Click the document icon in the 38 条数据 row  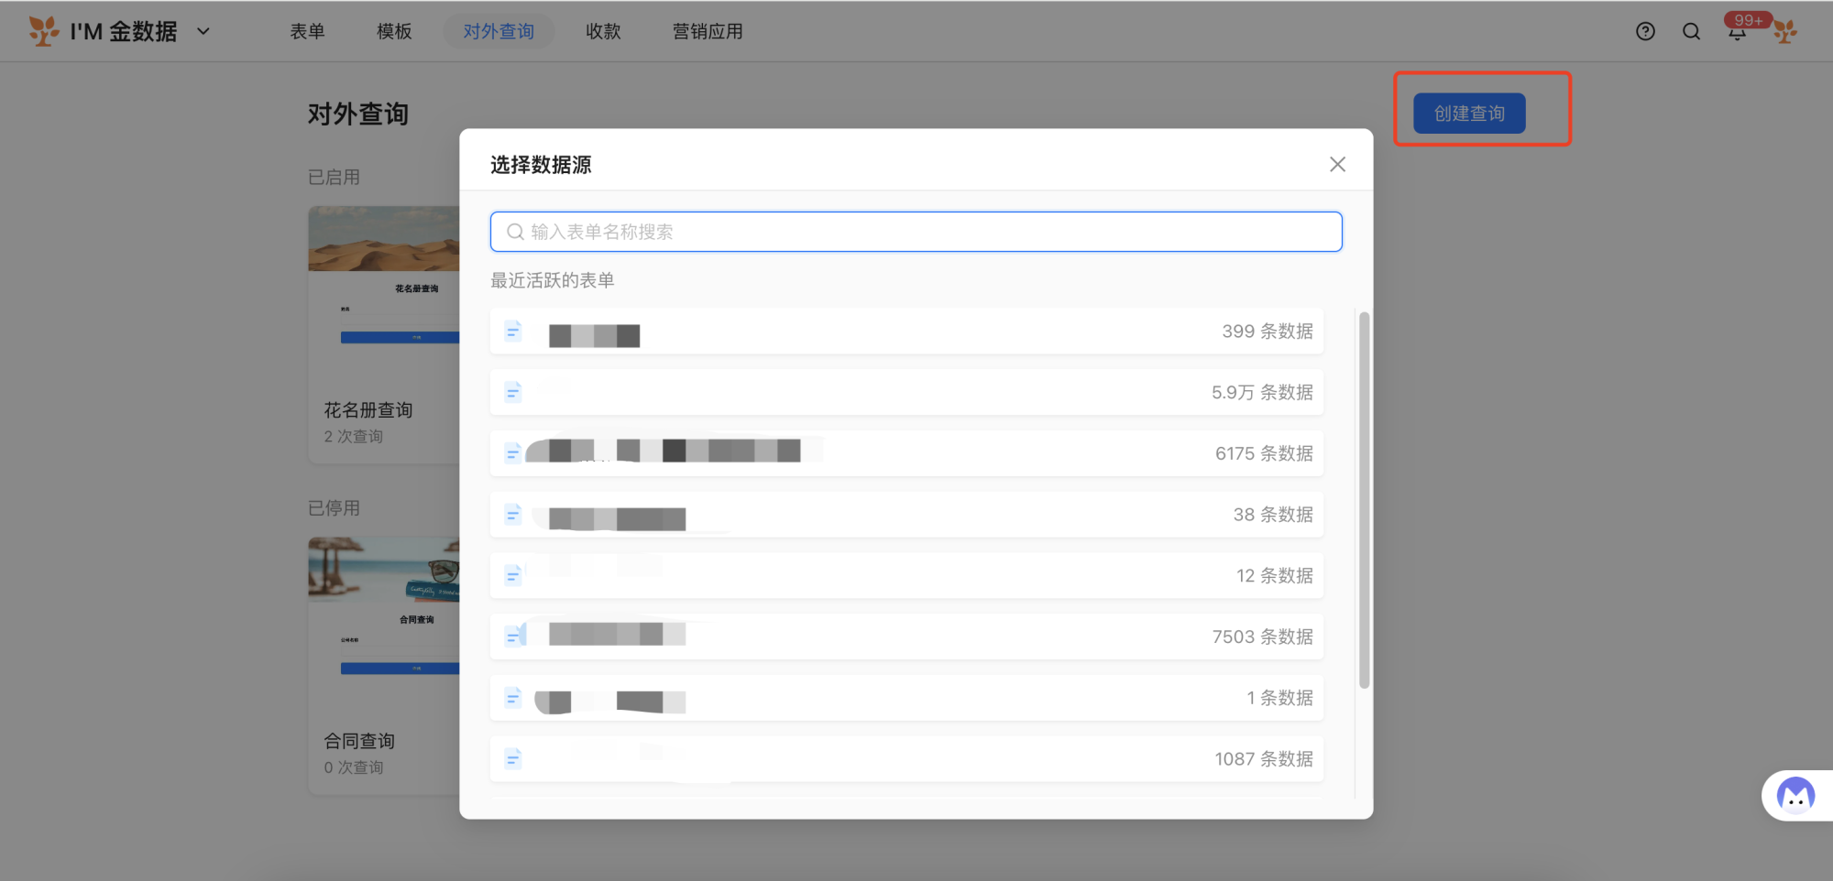point(513,515)
